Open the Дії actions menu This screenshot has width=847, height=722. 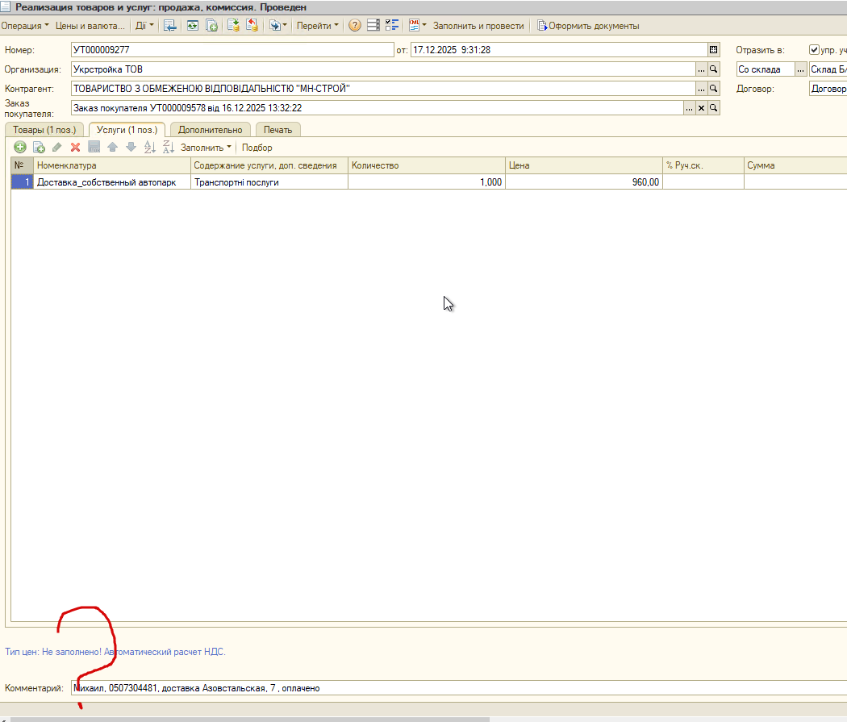[144, 25]
